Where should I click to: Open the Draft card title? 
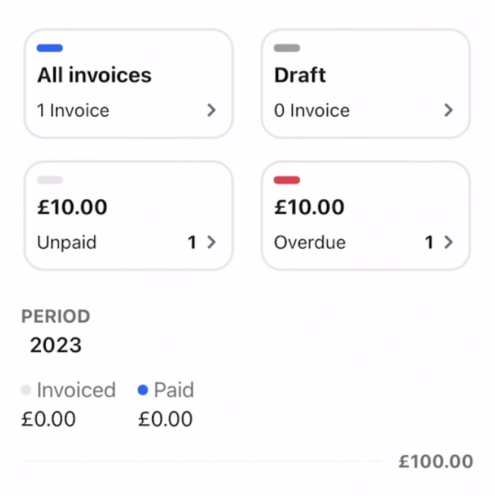(x=300, y=75)
